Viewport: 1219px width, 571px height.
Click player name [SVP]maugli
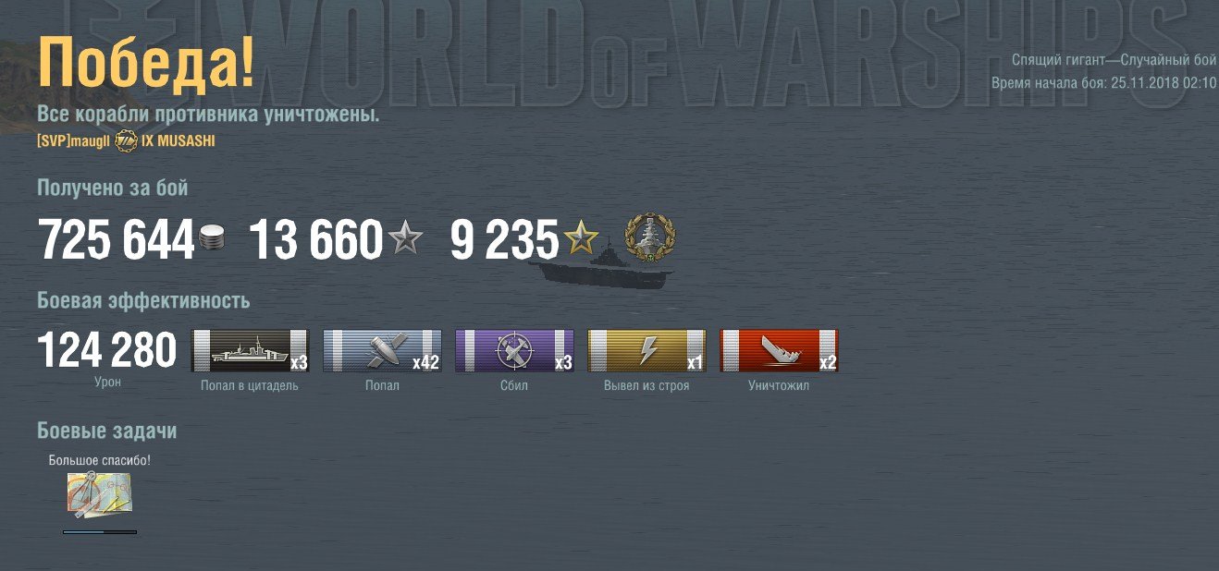tap(73, 141)
